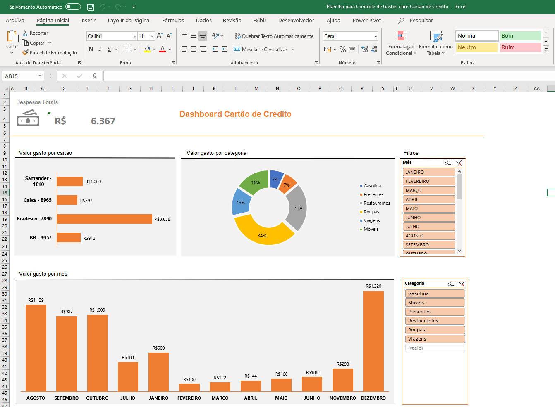Screen dimensions: 555x407
Task: Expand the Geral number format dropdown
Action: 376,36
